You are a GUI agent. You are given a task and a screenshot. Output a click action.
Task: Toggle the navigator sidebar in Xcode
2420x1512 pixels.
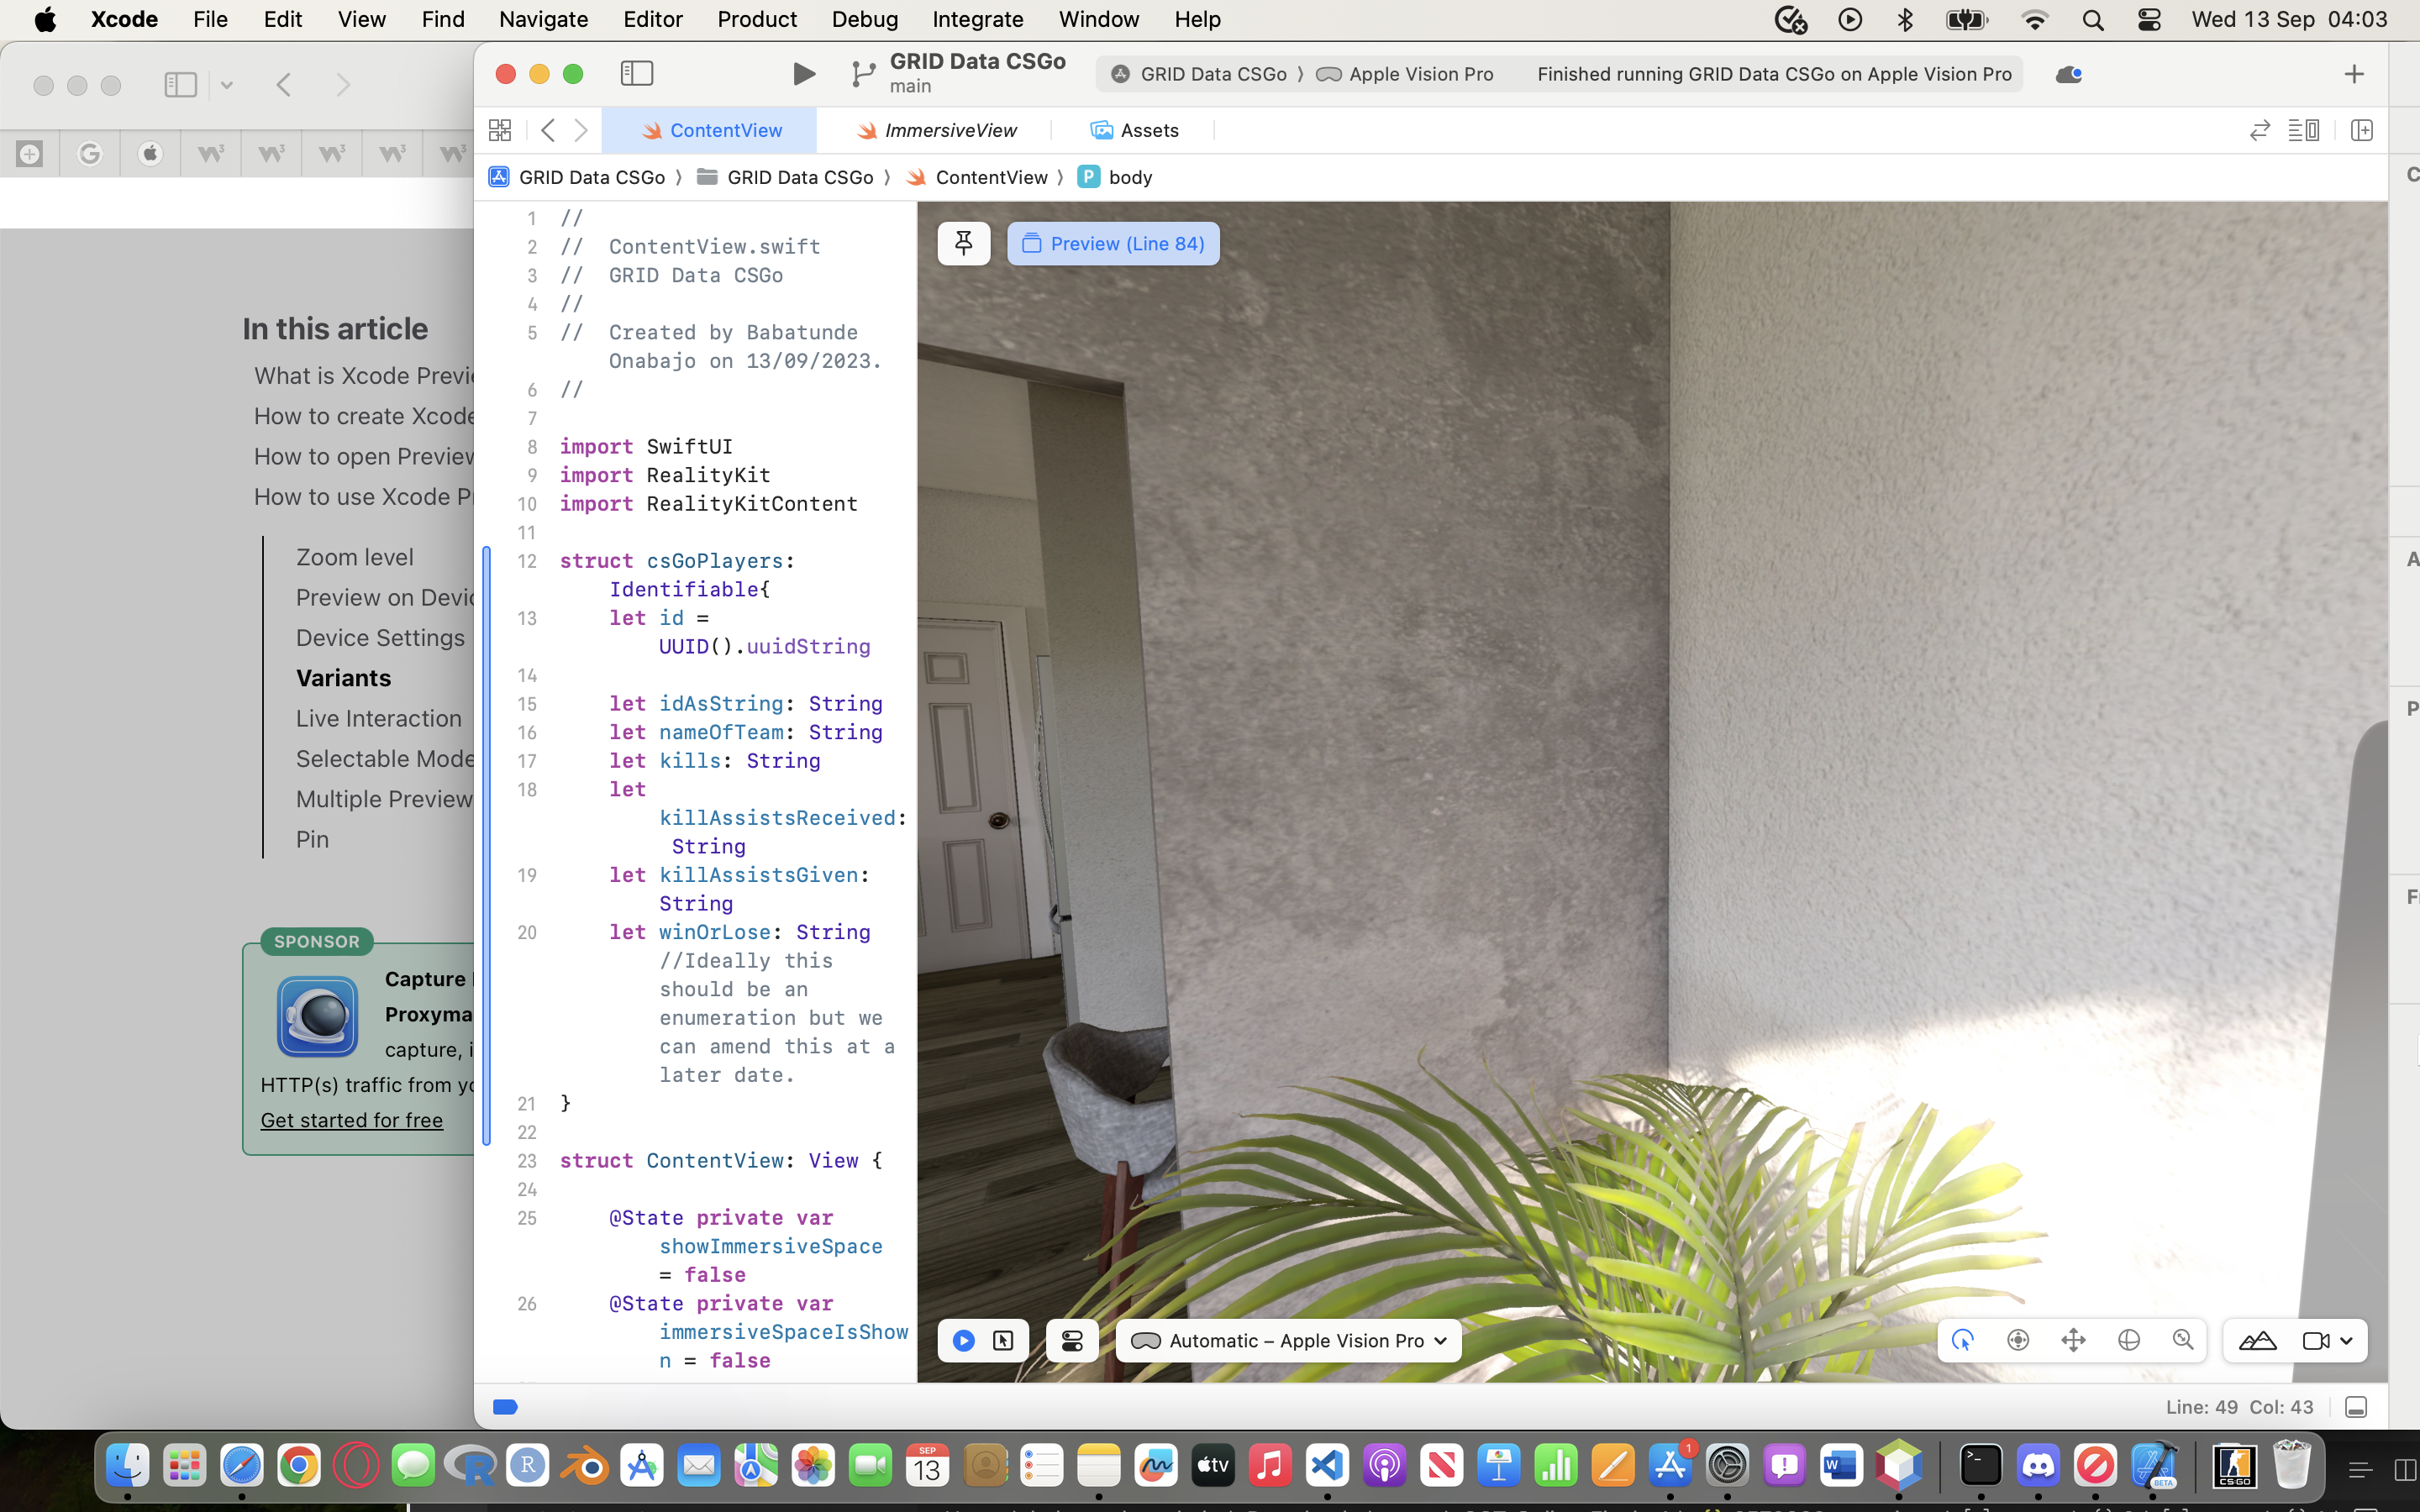click(637, 74)
